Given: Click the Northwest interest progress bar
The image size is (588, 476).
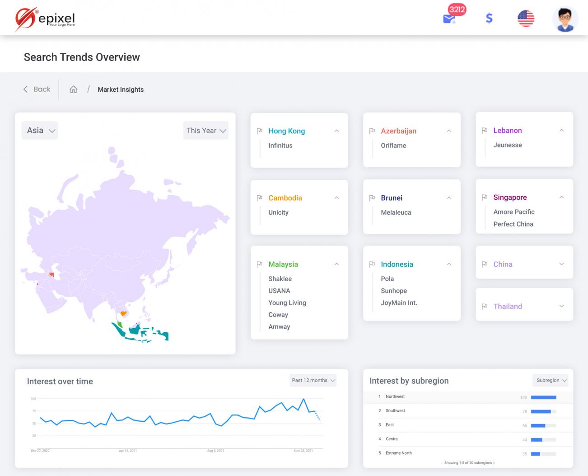Looking at the screenshot, I should 544,397.
